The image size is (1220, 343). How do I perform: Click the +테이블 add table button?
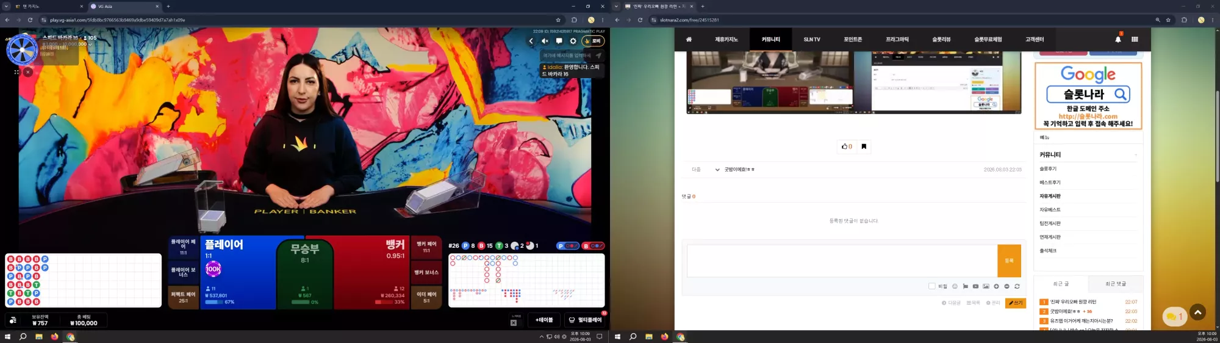(x=544, y=320)
